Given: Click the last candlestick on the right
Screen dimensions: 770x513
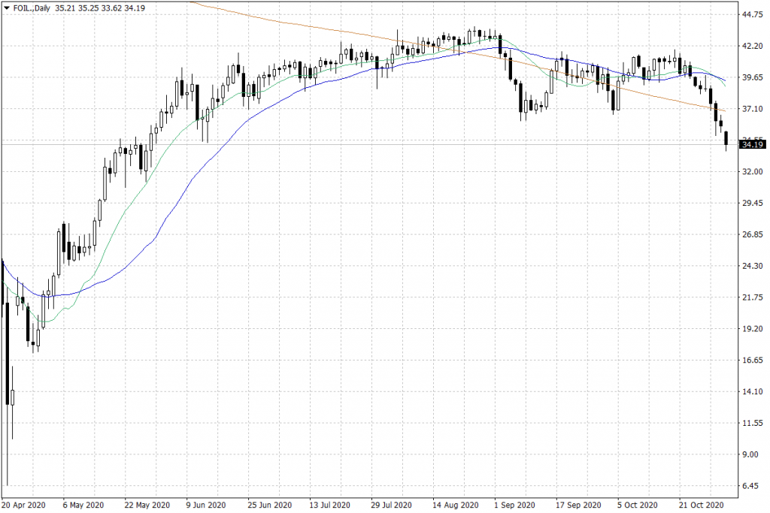Looking at the screenshot, I should [x=726, y=138].
